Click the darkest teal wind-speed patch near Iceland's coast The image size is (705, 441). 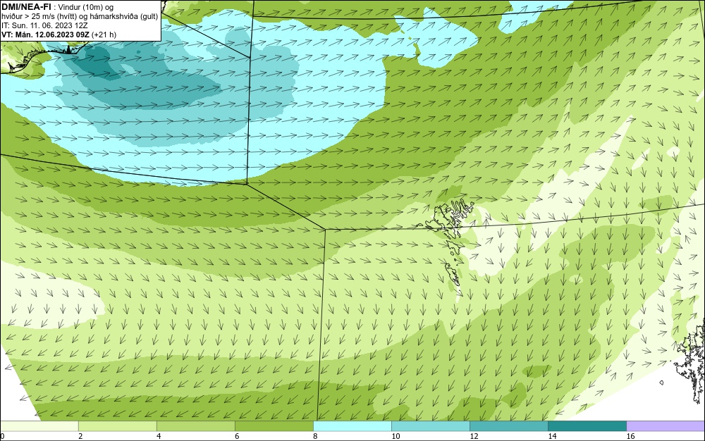click(x=97, y=62)
